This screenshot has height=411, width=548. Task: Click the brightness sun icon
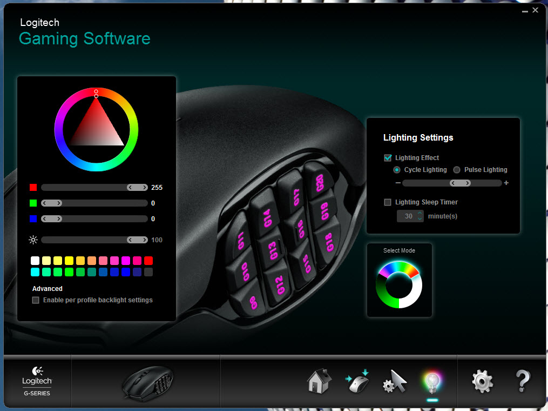pos(33,240)
